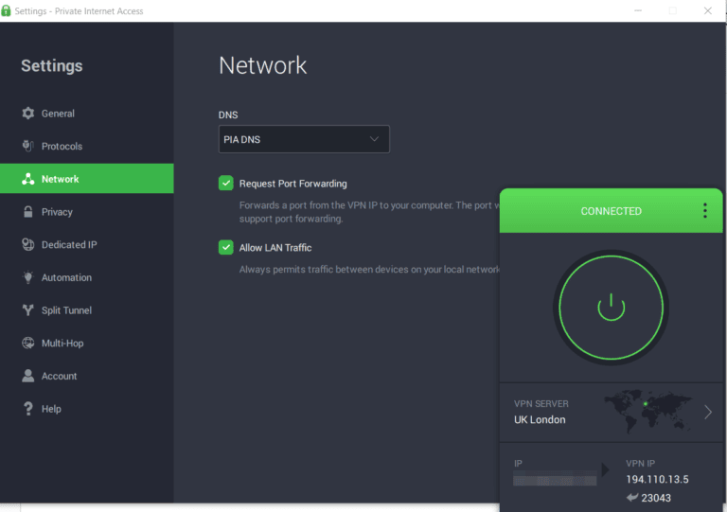Go to Multi-Hop settings
727x512 pixels.
pyautogui.click(x=87, y=344)
